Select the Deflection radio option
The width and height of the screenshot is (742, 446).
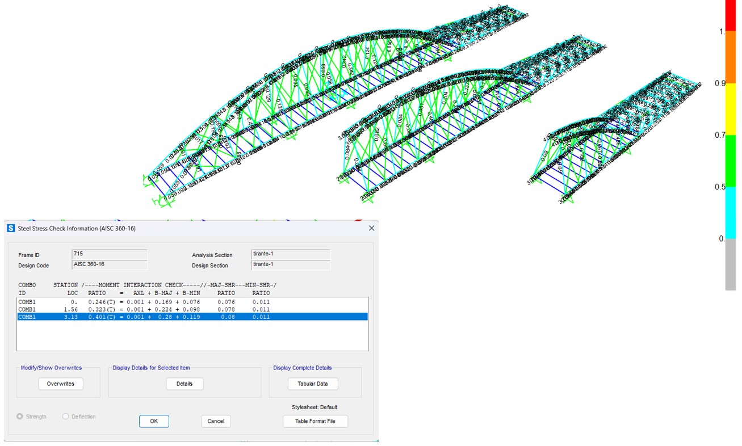(x=66, y=416)
